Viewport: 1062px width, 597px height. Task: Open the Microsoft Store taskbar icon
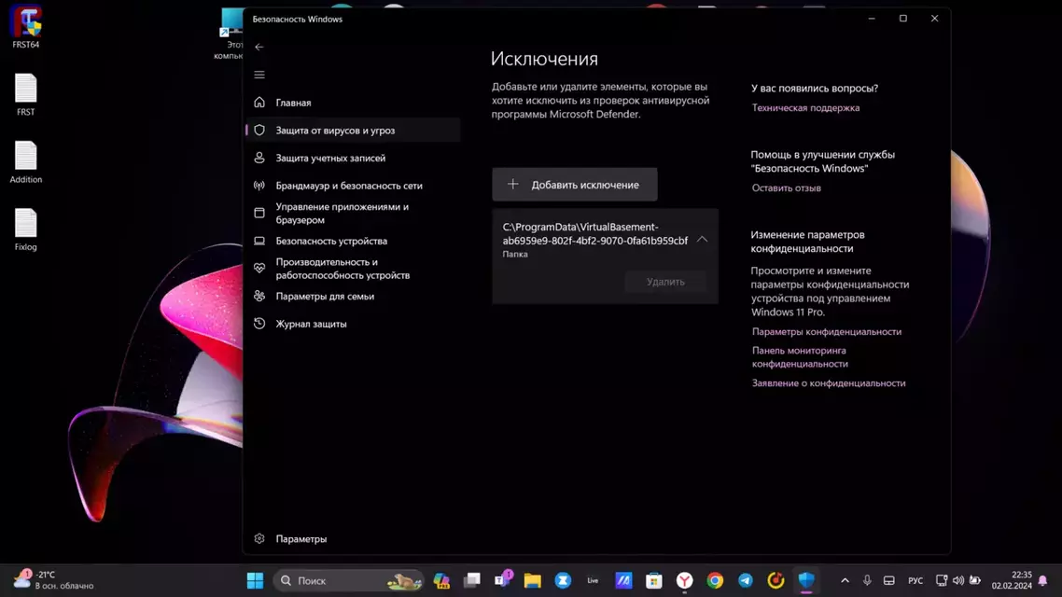click(653, 581)
